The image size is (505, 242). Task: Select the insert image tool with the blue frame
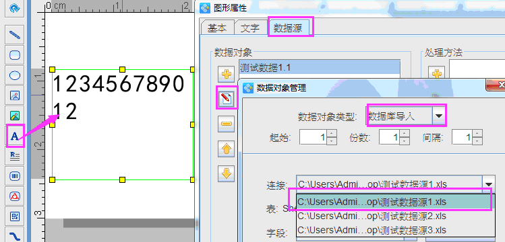[x=15, y=95]
